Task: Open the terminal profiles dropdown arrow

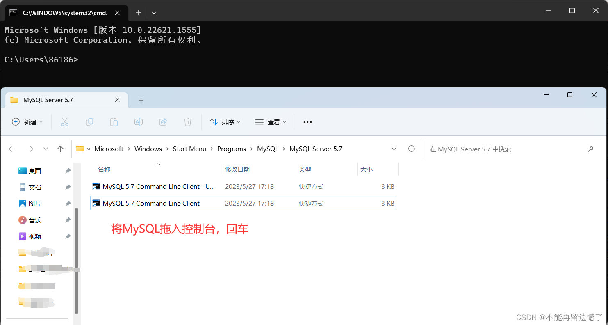Action: click(x=154, y=13)
